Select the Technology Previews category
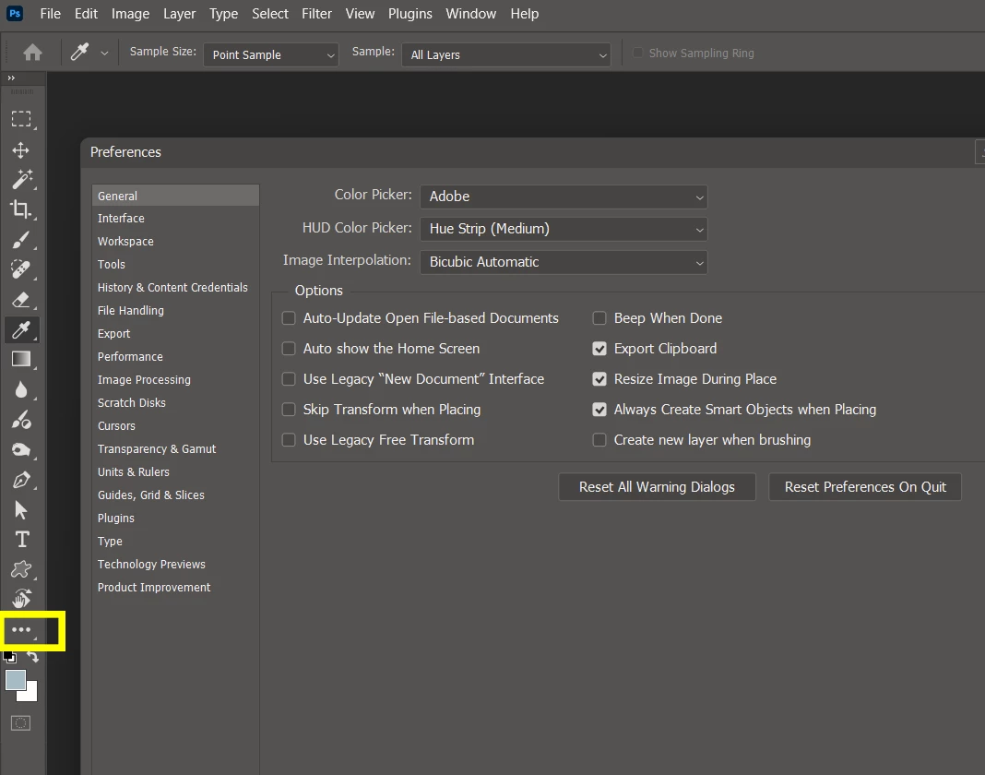 pos(175,565)
